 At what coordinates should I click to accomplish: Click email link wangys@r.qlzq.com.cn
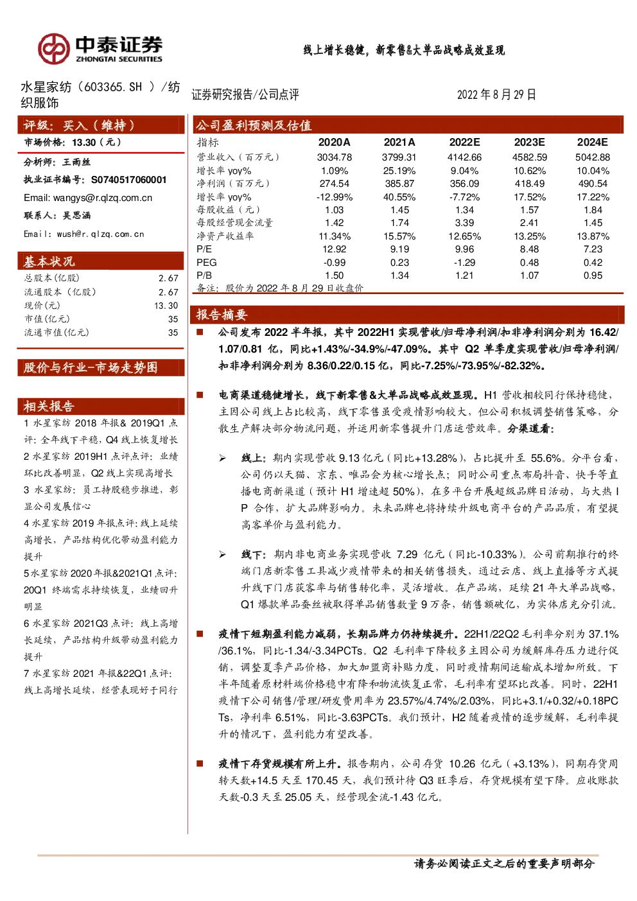tap(103, 198)
